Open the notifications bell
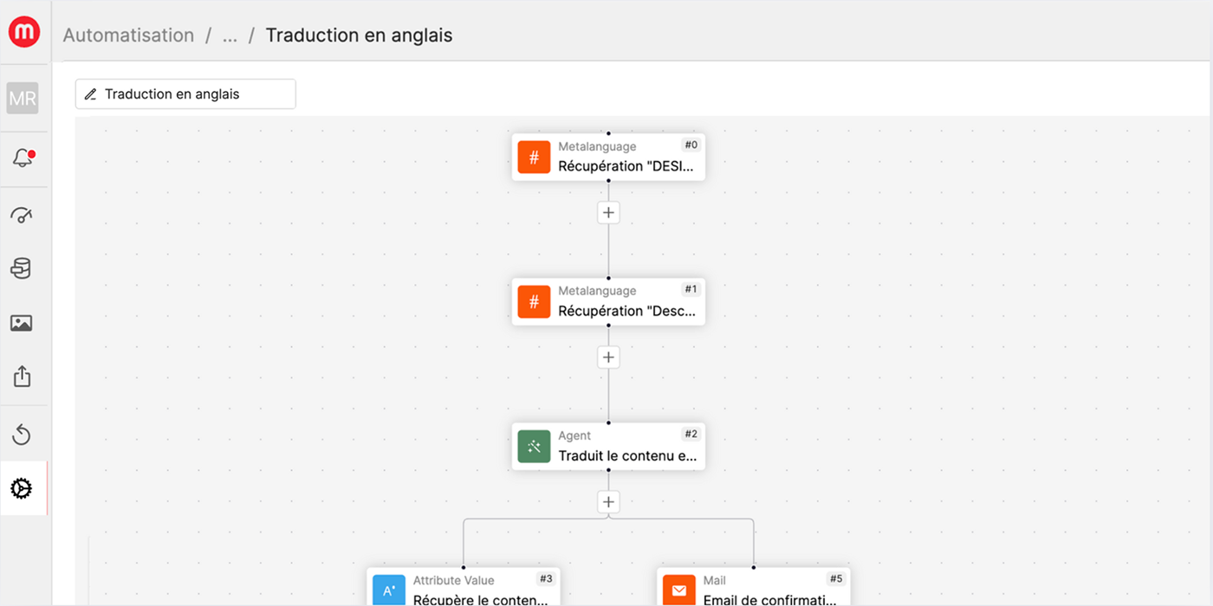This screenshot has width=1213, height=606. (23, 158)
